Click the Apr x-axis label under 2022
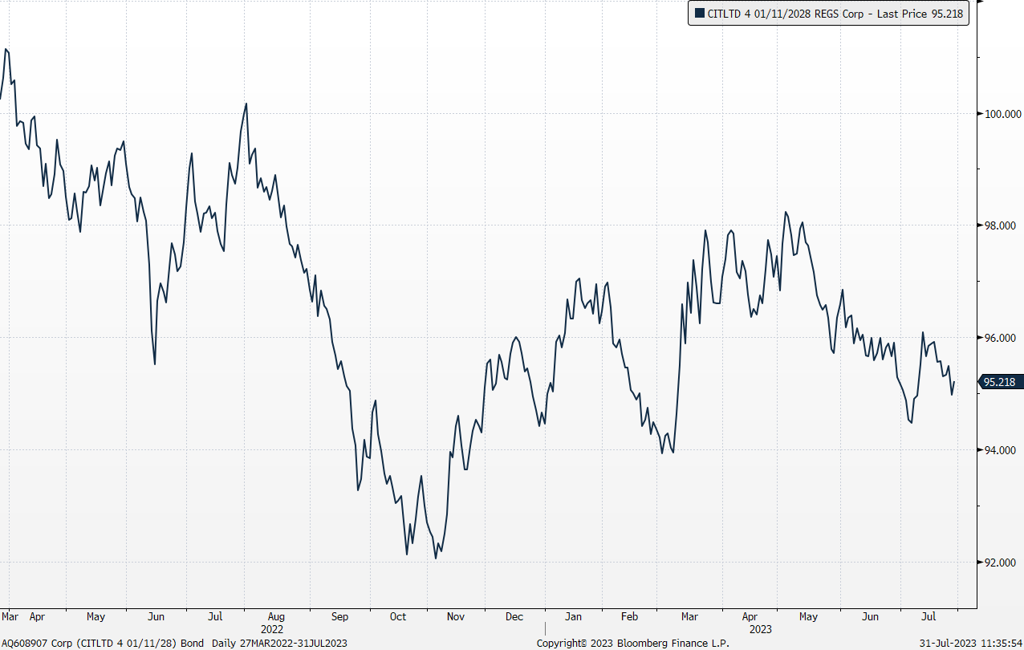This screenshot has width=1024, height=650. 37,617
